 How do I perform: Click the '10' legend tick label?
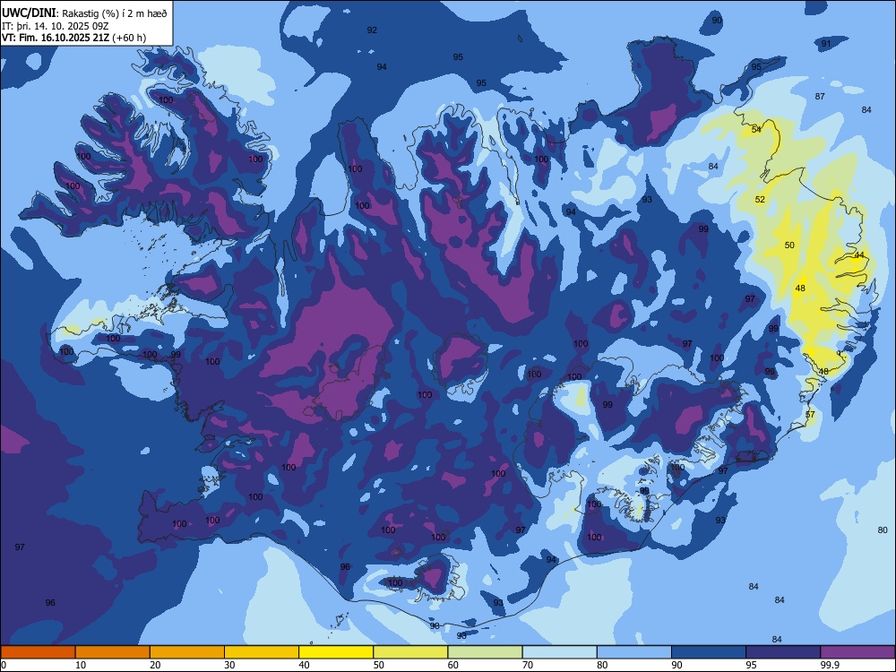(x=81, y=665)
